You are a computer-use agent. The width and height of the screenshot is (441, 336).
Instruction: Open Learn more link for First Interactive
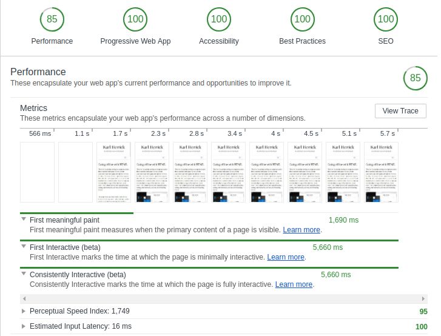[x=286, y=257]
